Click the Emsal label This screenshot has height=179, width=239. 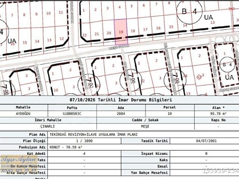162,166
